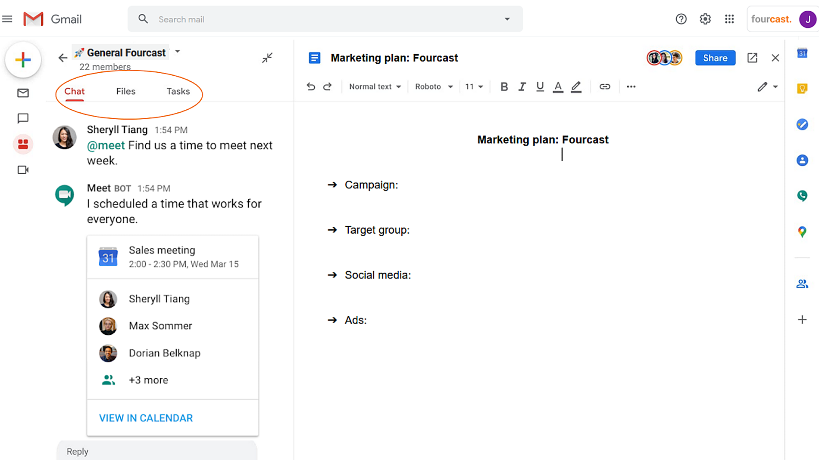Redo the last edit
Screen dimensions: 819x460
coord(328,86)
